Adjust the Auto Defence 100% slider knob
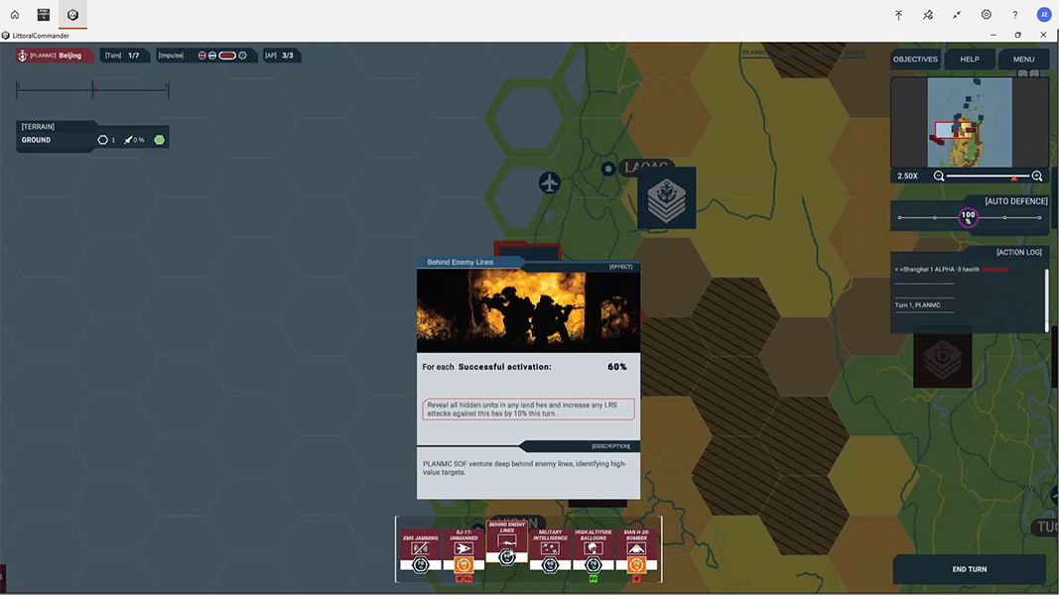Image resolution: width=1059 pixels, height=595 pixels. click(968, 217)
